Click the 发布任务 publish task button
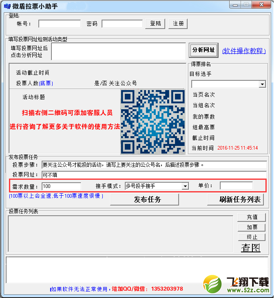Screen dimensions: 274x298 144,199
